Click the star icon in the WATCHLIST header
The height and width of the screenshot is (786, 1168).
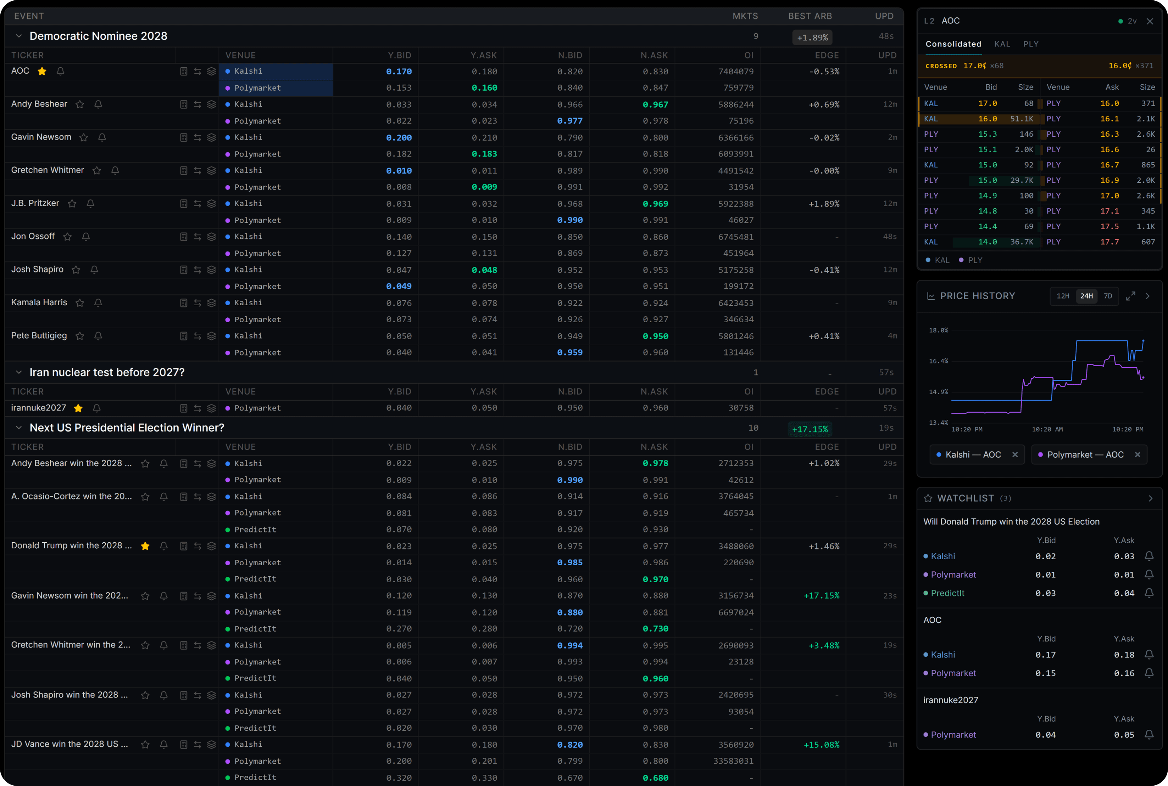[x=928, y=498]
